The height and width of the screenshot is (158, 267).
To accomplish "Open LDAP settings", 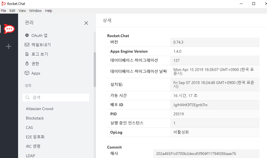I will 30,156.
